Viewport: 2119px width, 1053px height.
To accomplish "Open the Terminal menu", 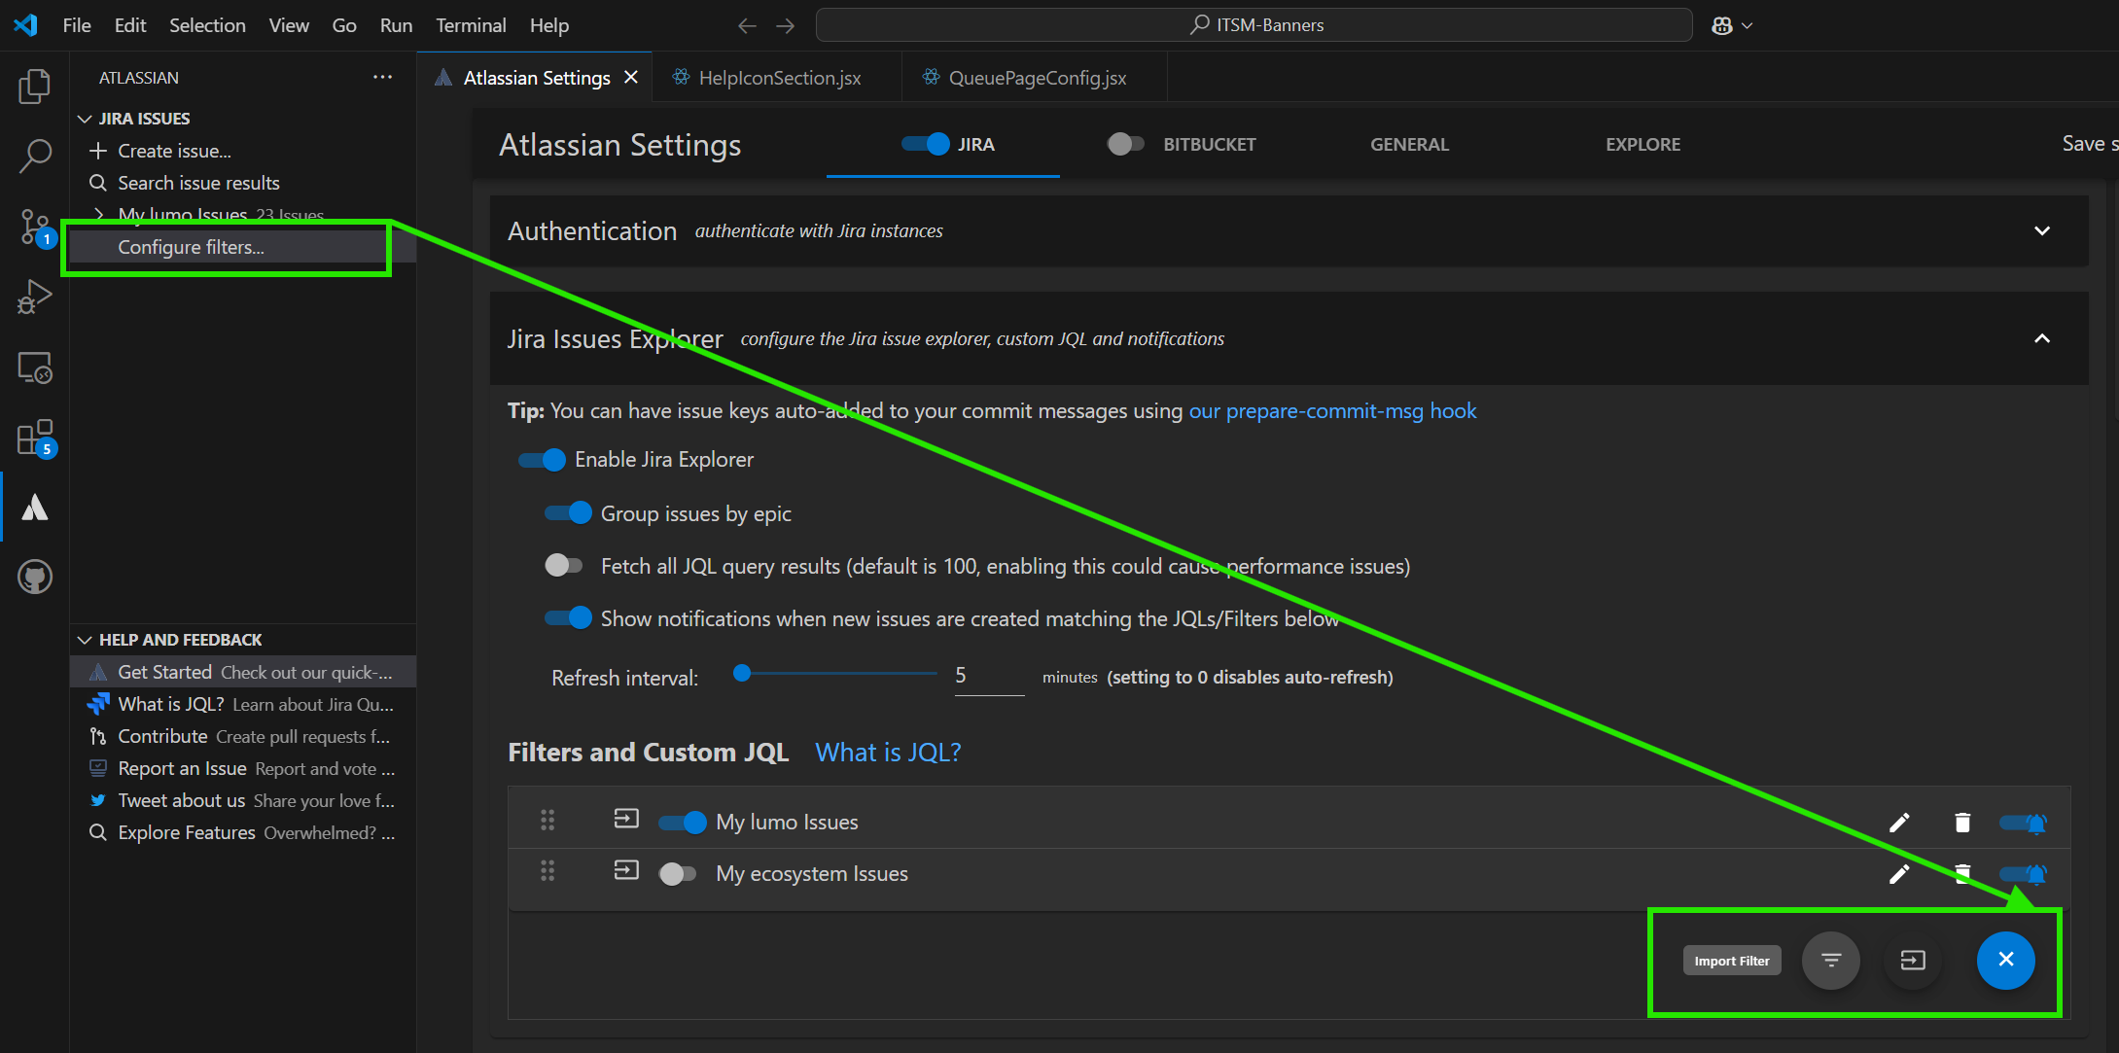I will (470, 25).
